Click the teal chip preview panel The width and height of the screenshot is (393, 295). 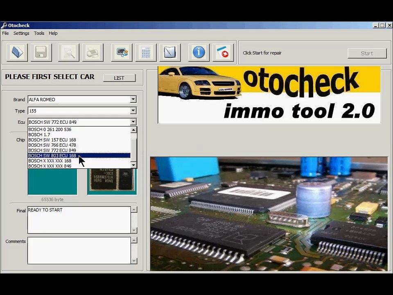52,182
